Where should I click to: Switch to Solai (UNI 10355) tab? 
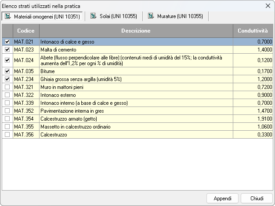pos(113,16)
